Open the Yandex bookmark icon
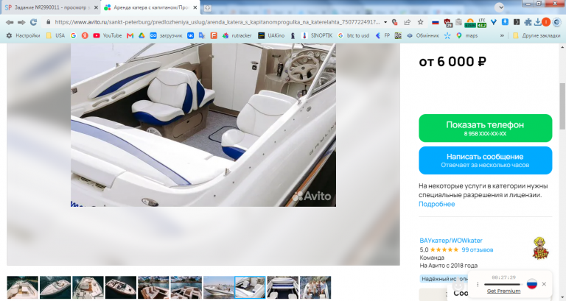The width and height of the screenshot is (566, 301). 85,35
